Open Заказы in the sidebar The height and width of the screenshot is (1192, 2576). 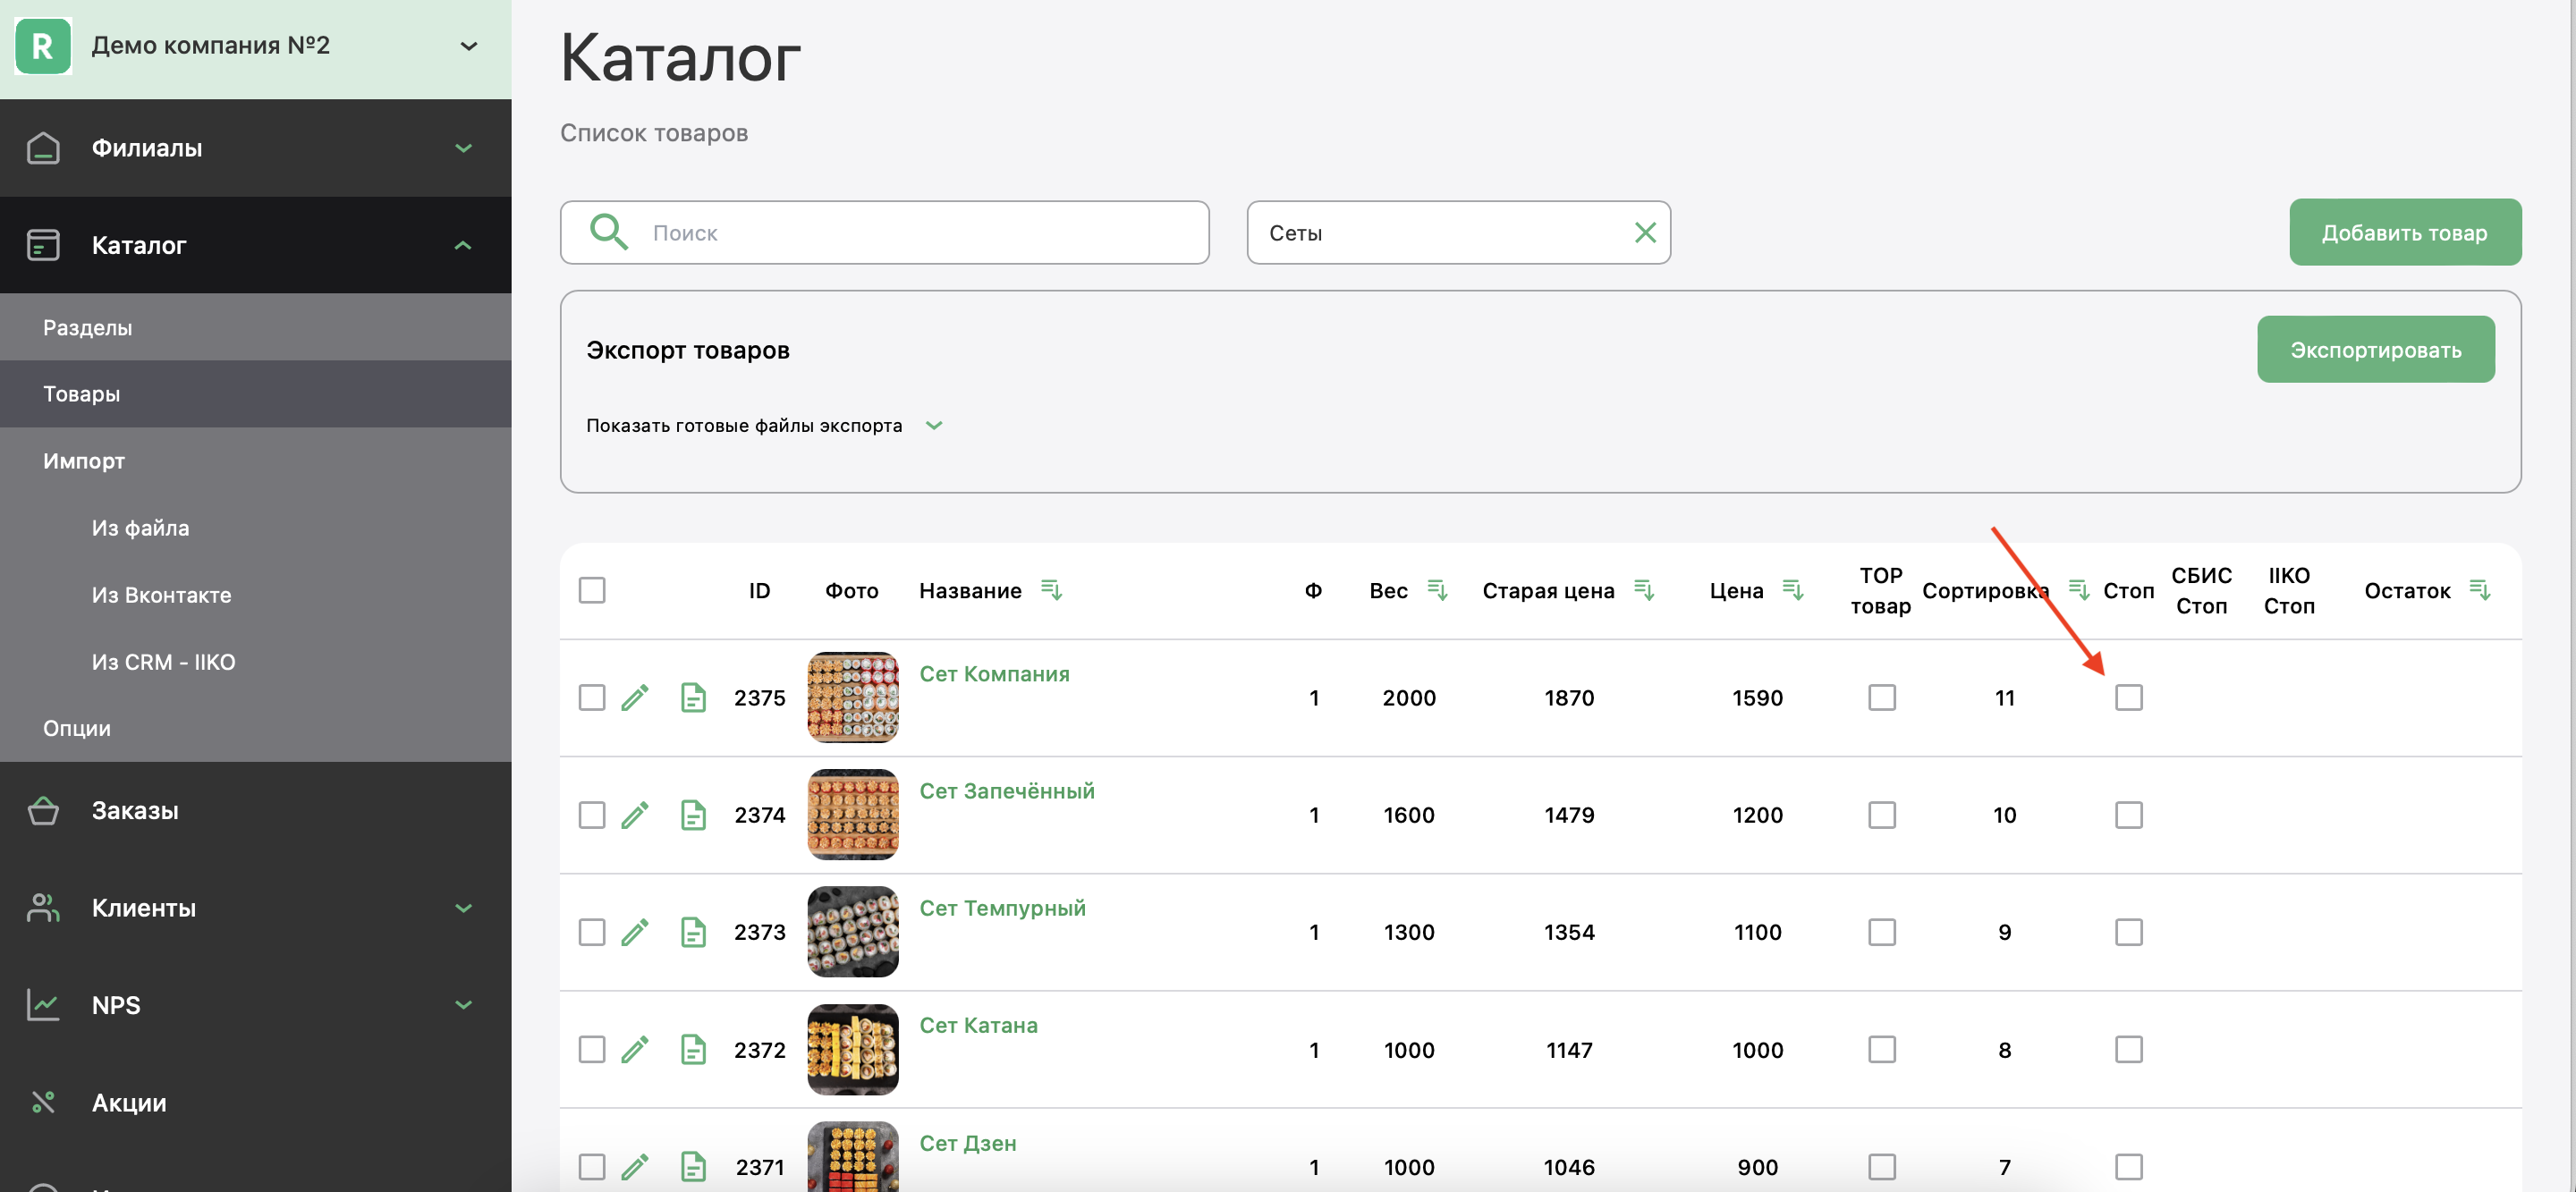coord(135,810)
